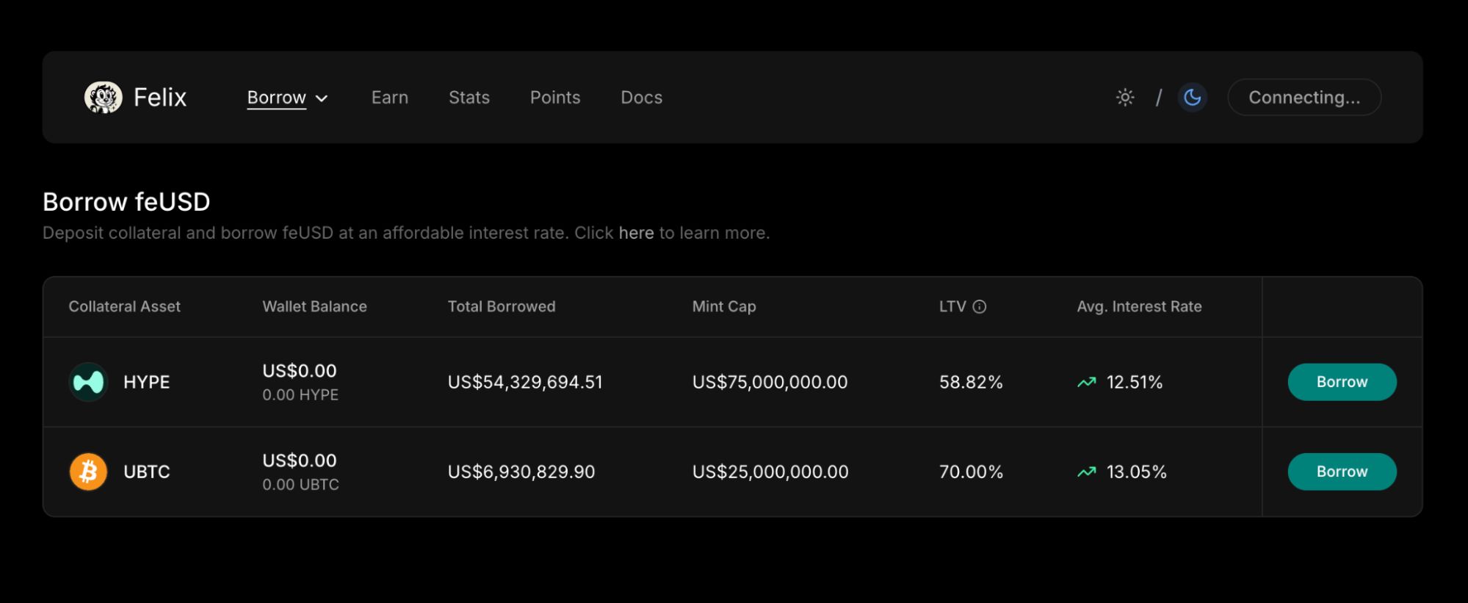Click the Connecting... wallet button
Viewport: 1468px width, 603px height.
click(x=1304, y=97)
